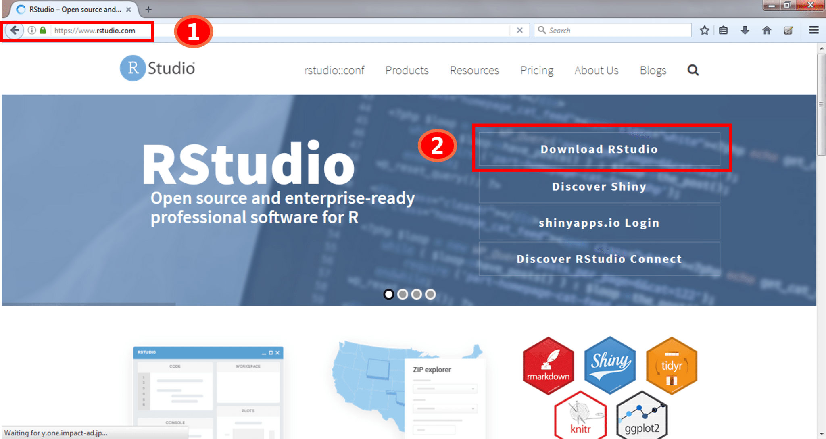The height and width of the screenshot is (439, 826).
Task: Open the hamburger menu icon
Action: tap(813, 30)
